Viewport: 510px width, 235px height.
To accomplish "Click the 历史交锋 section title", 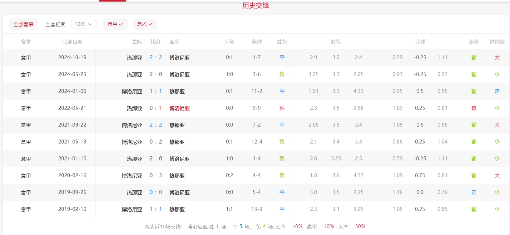I will click(255, 6).
